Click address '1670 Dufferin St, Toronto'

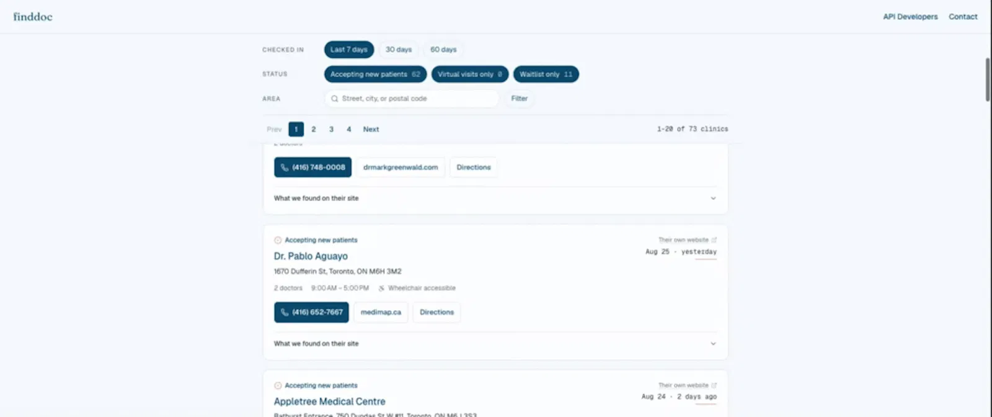[337, 271]
